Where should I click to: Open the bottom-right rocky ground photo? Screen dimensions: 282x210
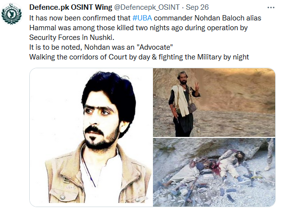(x=214, y=172)
